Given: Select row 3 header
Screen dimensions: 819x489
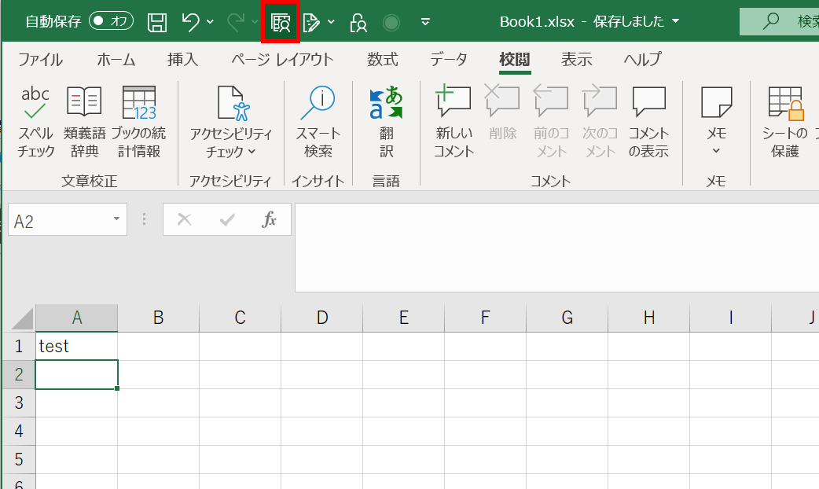Looking at the screenshot, I should point(20,403).
